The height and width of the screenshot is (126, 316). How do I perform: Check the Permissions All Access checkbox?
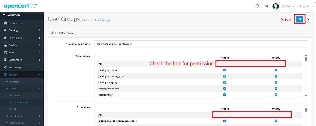pyautogui.click(x=224, y=64)
